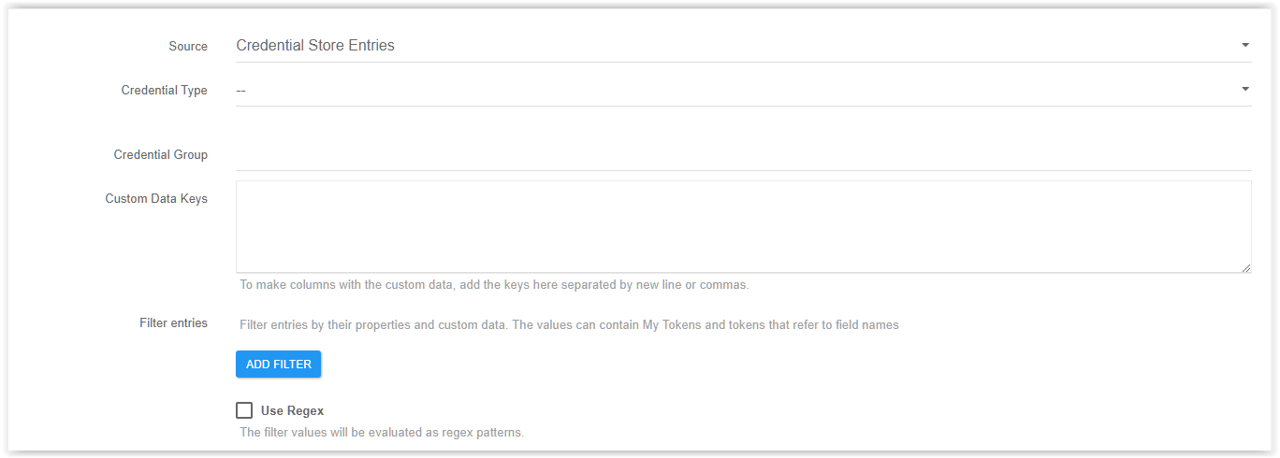Click the Filter entries description text

coord(569,324)
